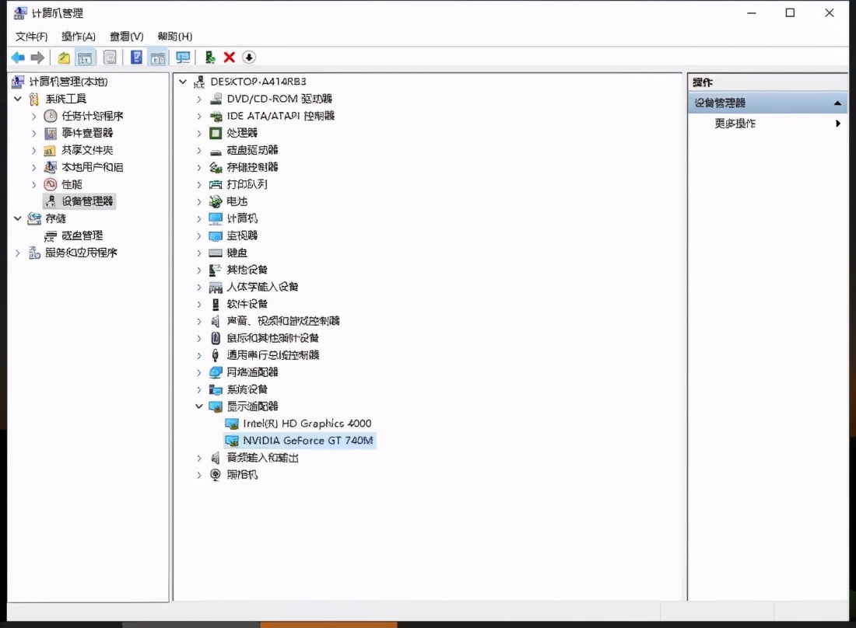Open 更多操作 more actions in right pane
This screenshot has height=628, width=856.
tap(735, 124)
